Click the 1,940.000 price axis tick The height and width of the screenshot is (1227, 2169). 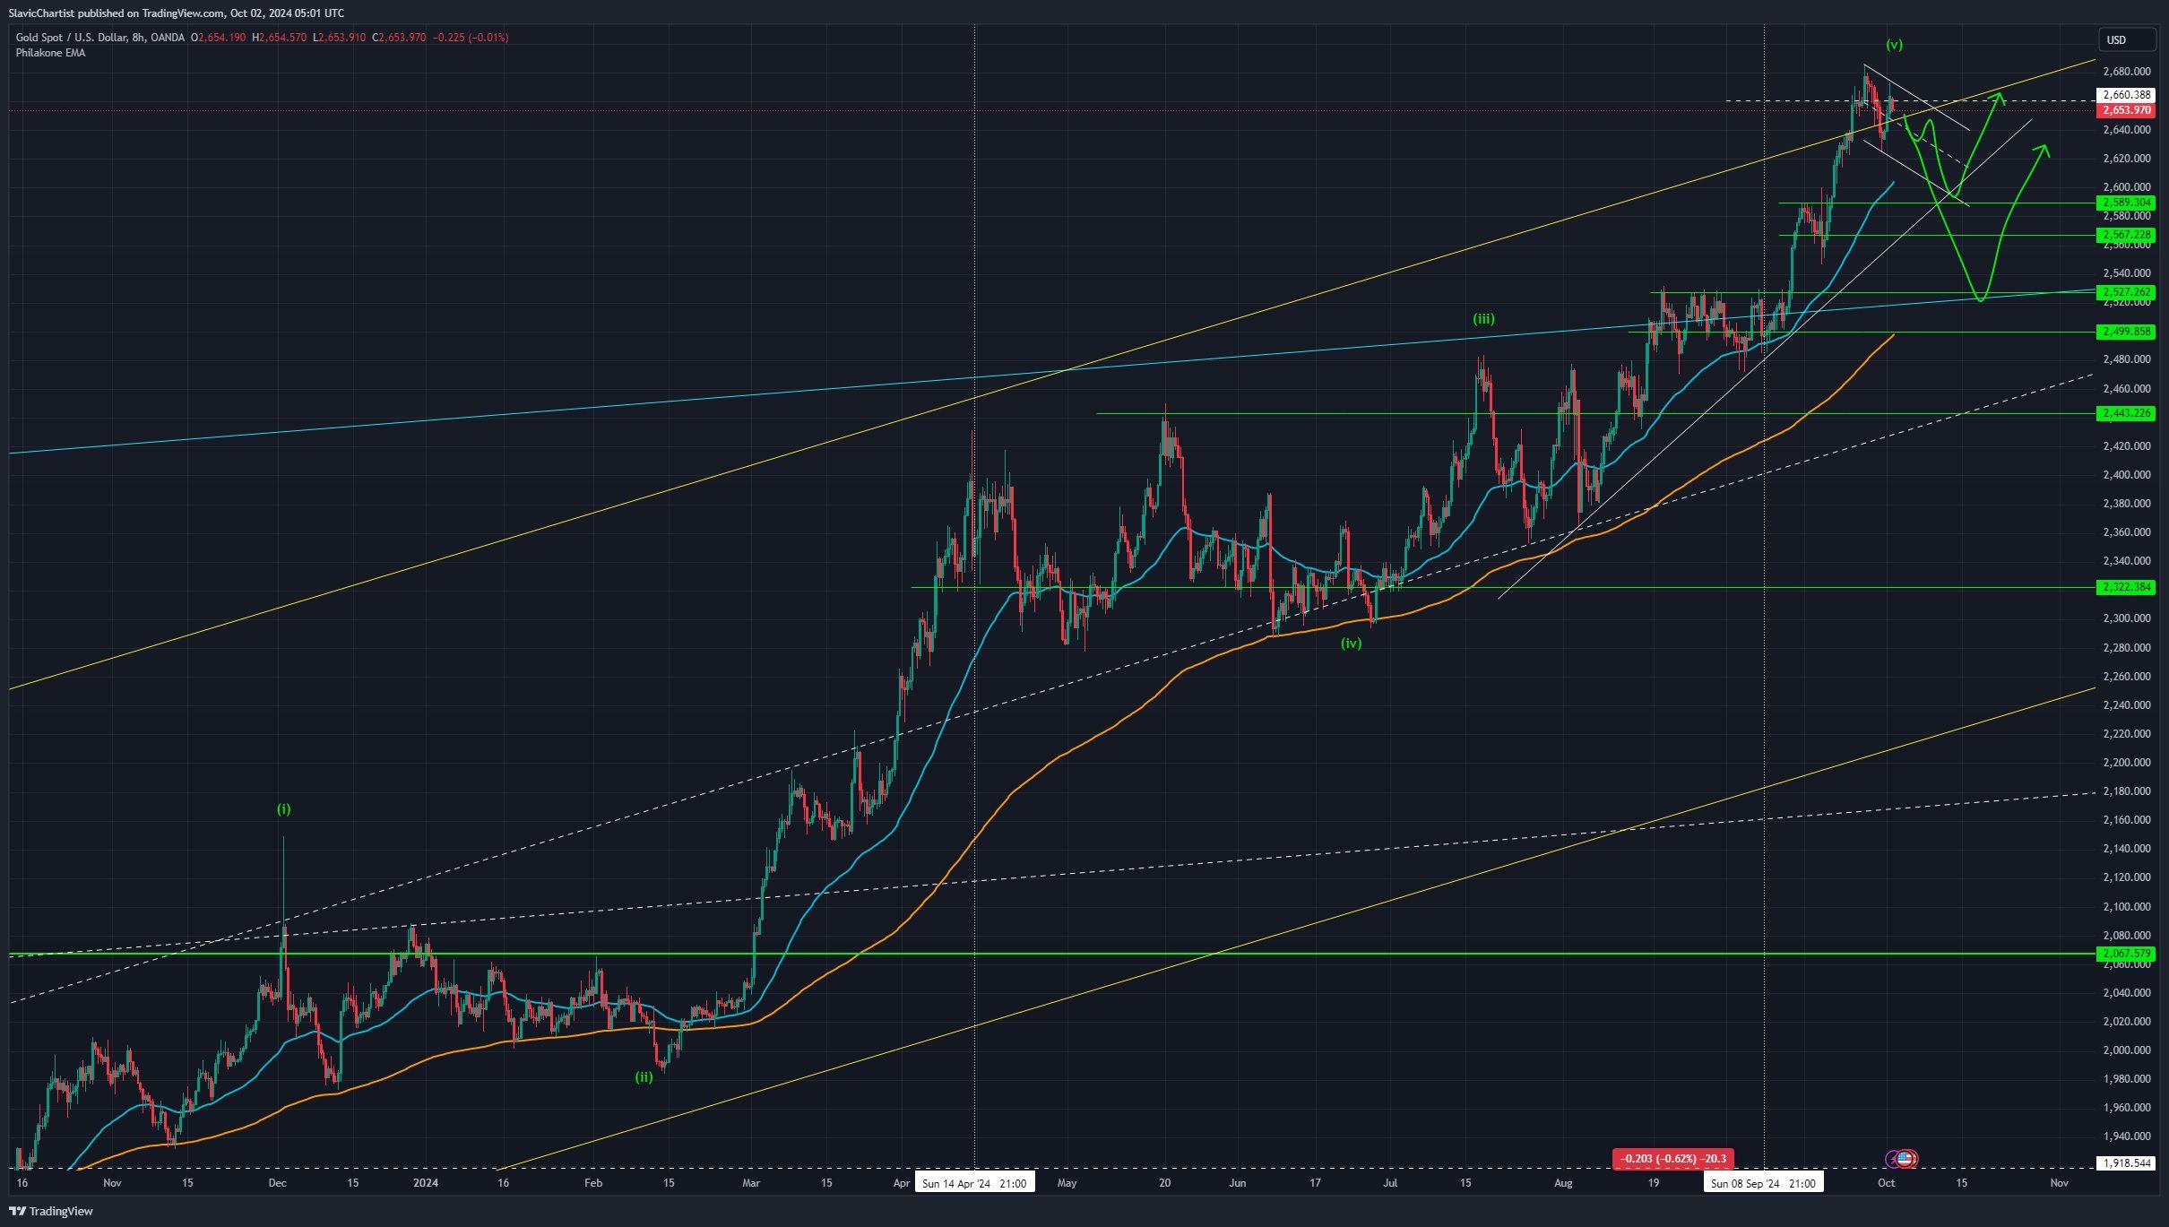pyautogui.click(x=2126, y=1136)
